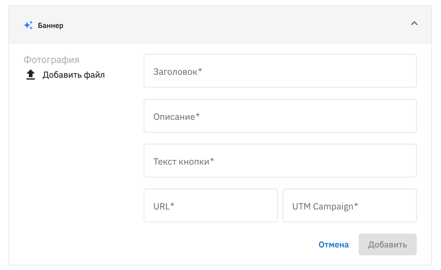Click the Добавить файл link
Image resolution: width=441 pixels, height=270 pixels.
pos(73,75)
